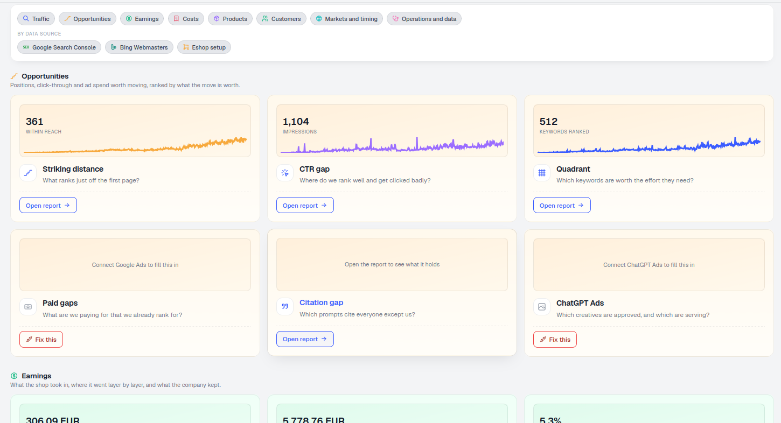Click 'What ranks just off the first page?'
The width and height of the screenshot is (781, 423).
click(x=91, y=180)
